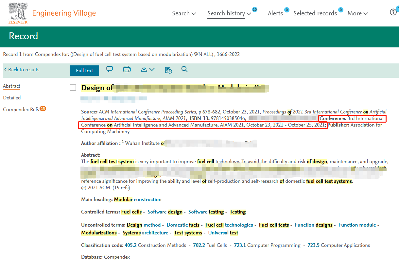
Task: Expand the More menu chevron
Action: pyautogui.click(x=366, y=13)
